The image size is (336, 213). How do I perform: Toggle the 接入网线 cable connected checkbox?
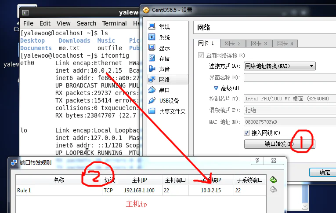coord(246,133)
